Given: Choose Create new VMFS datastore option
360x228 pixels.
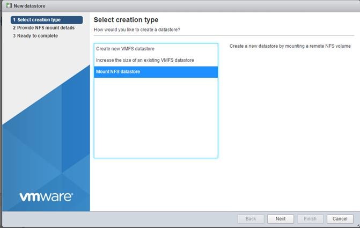Looking at the screenshot, I should pyautogui.click(x=156, y=49).
